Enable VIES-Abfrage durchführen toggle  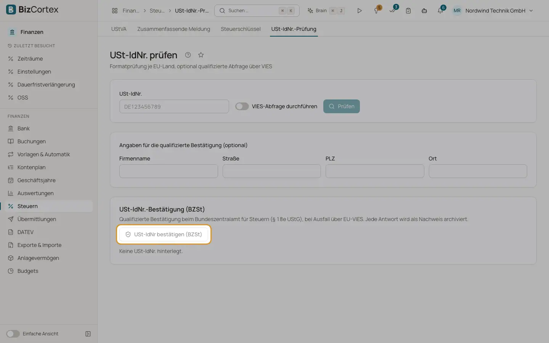click(x=242, y=106)
